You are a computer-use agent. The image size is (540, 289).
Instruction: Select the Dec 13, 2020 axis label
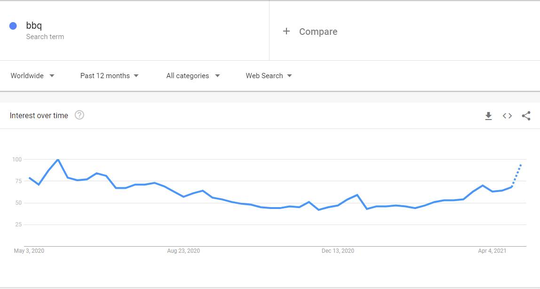338,251
